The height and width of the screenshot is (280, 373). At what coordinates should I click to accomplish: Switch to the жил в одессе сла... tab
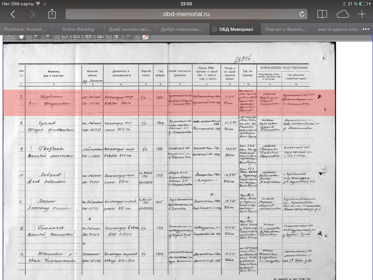(x=339, y=29)
